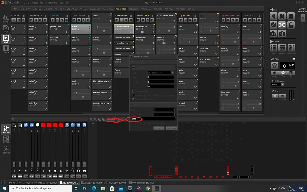Image resolution: width=307 pixels, height=192 pixels.
Task: Click the Maximalwert spinner arrows
Action: [x=175, y=114]
